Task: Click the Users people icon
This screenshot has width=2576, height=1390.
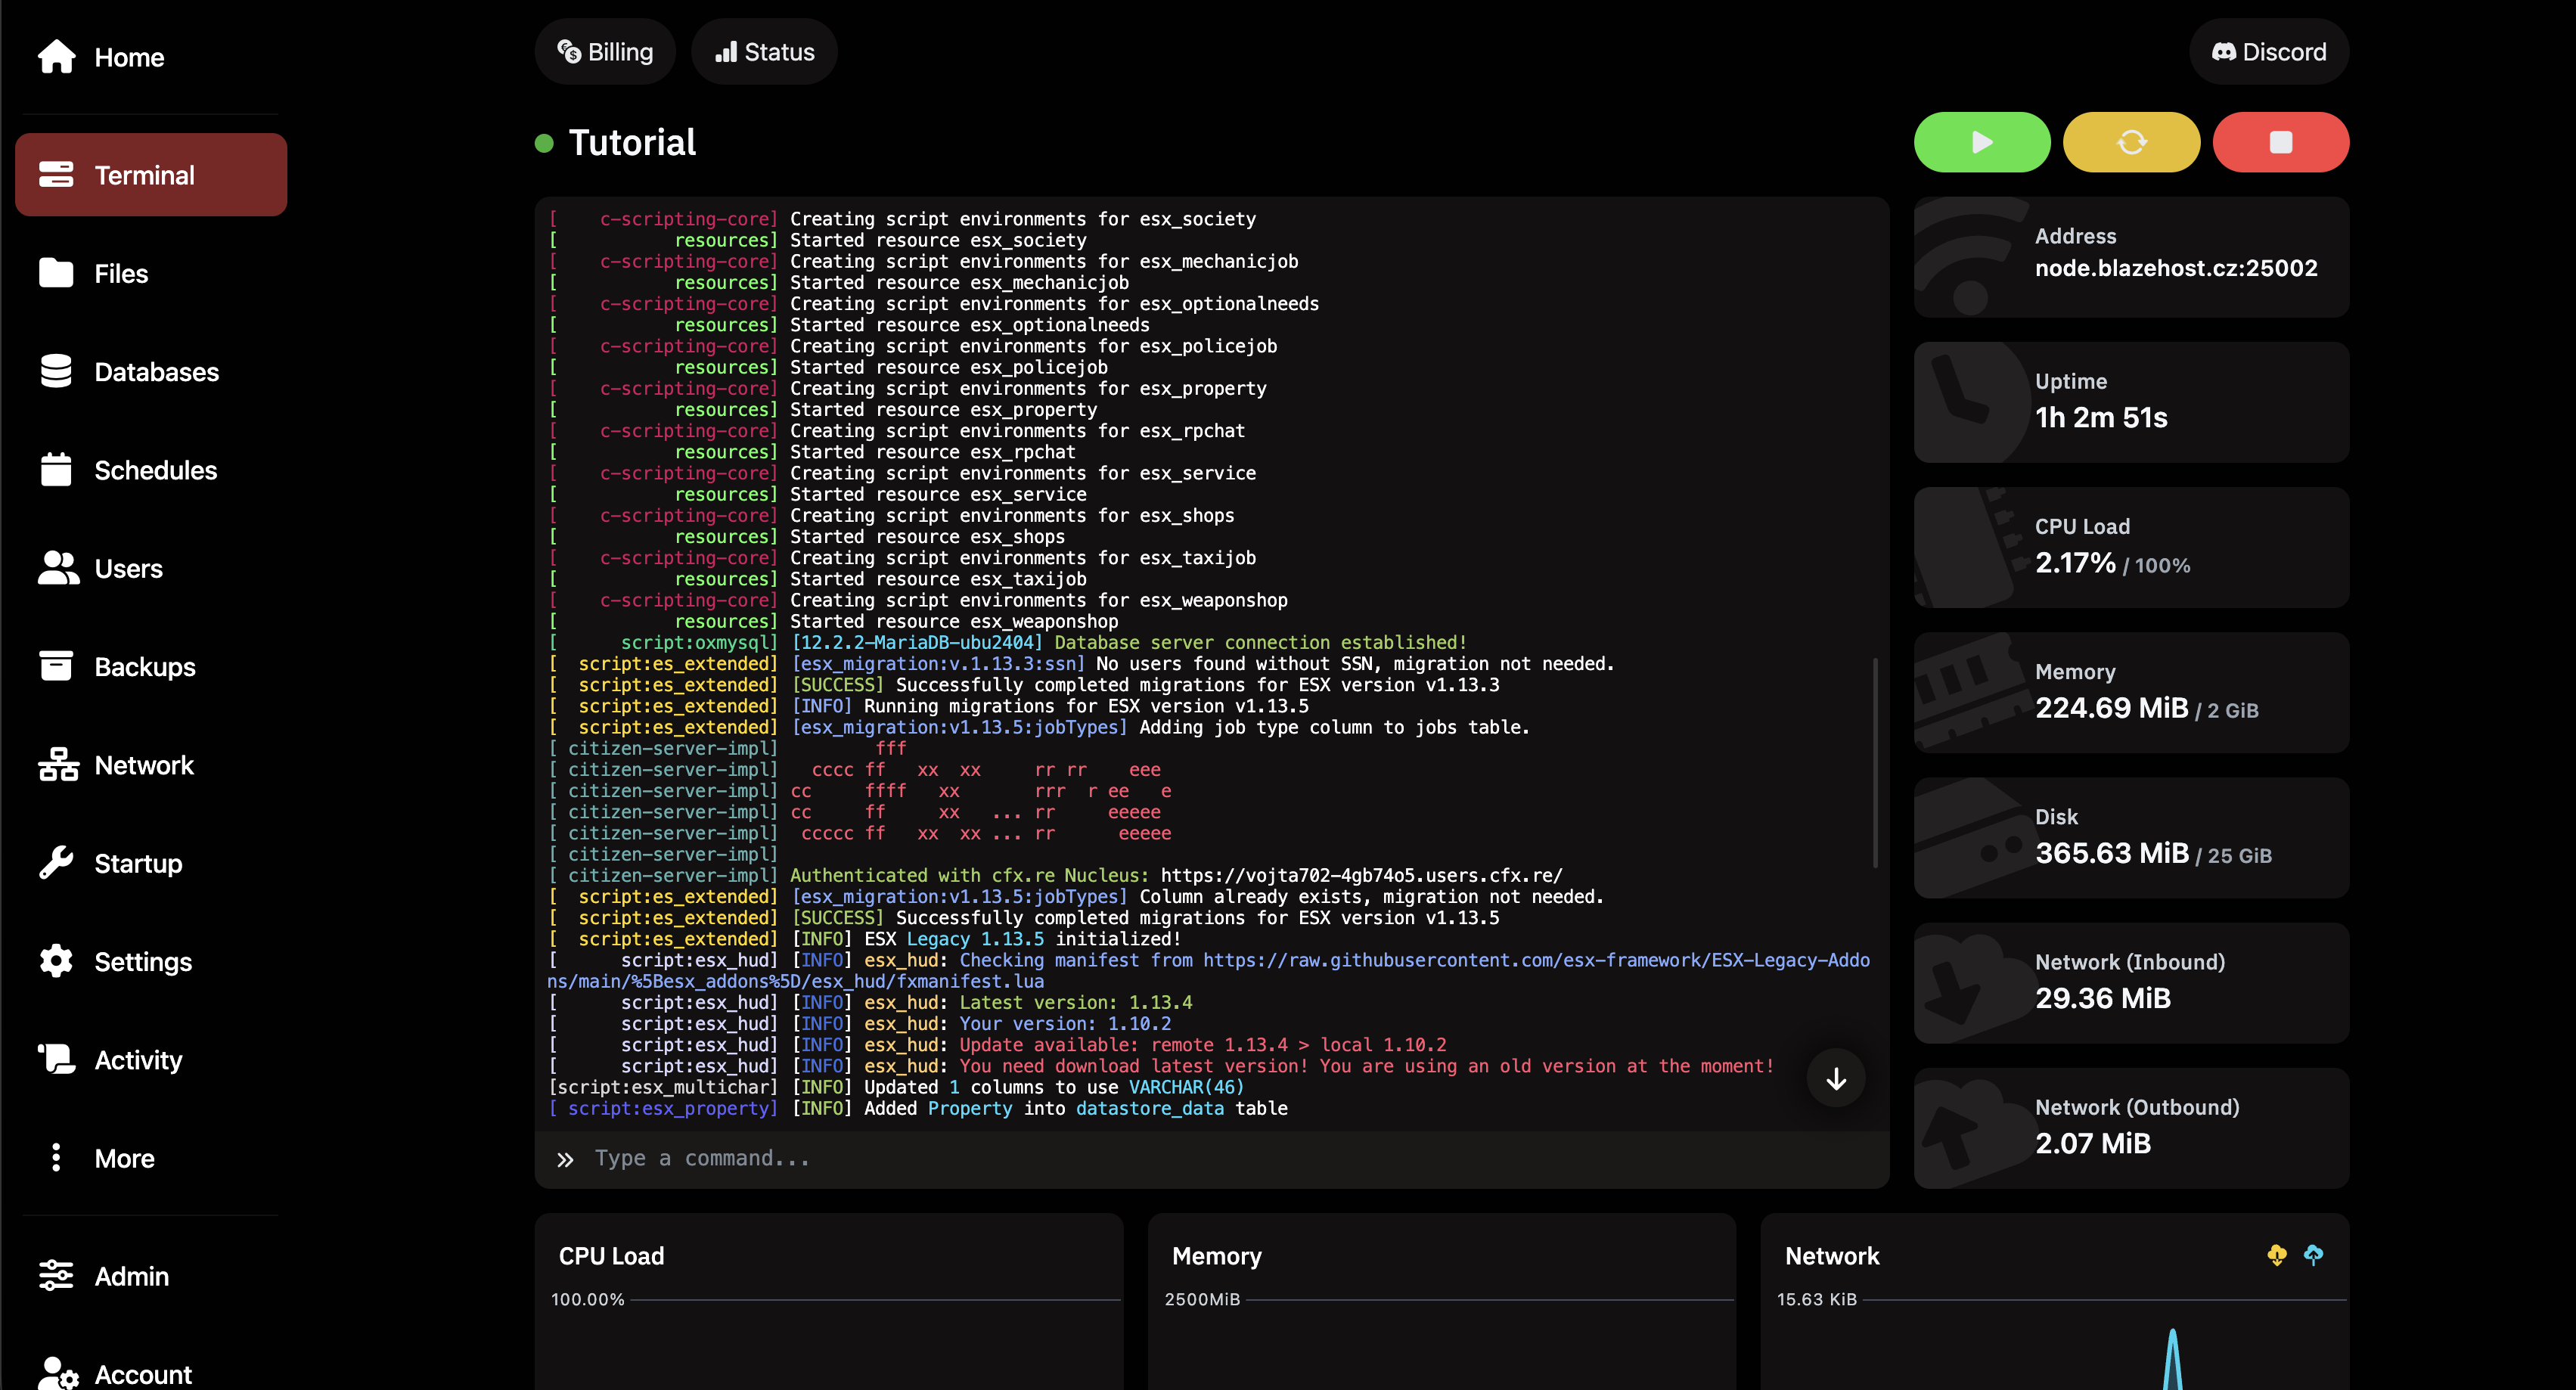Action: point(58,568)
